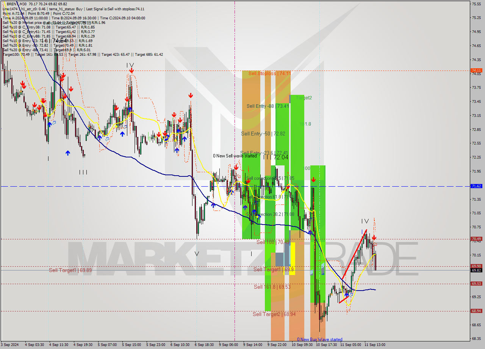Select the '0 New Sell wave started' annotation

point(235,156)
